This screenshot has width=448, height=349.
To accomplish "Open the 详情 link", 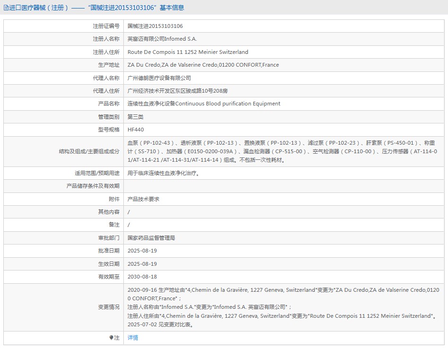I will [x=133, y=338].
